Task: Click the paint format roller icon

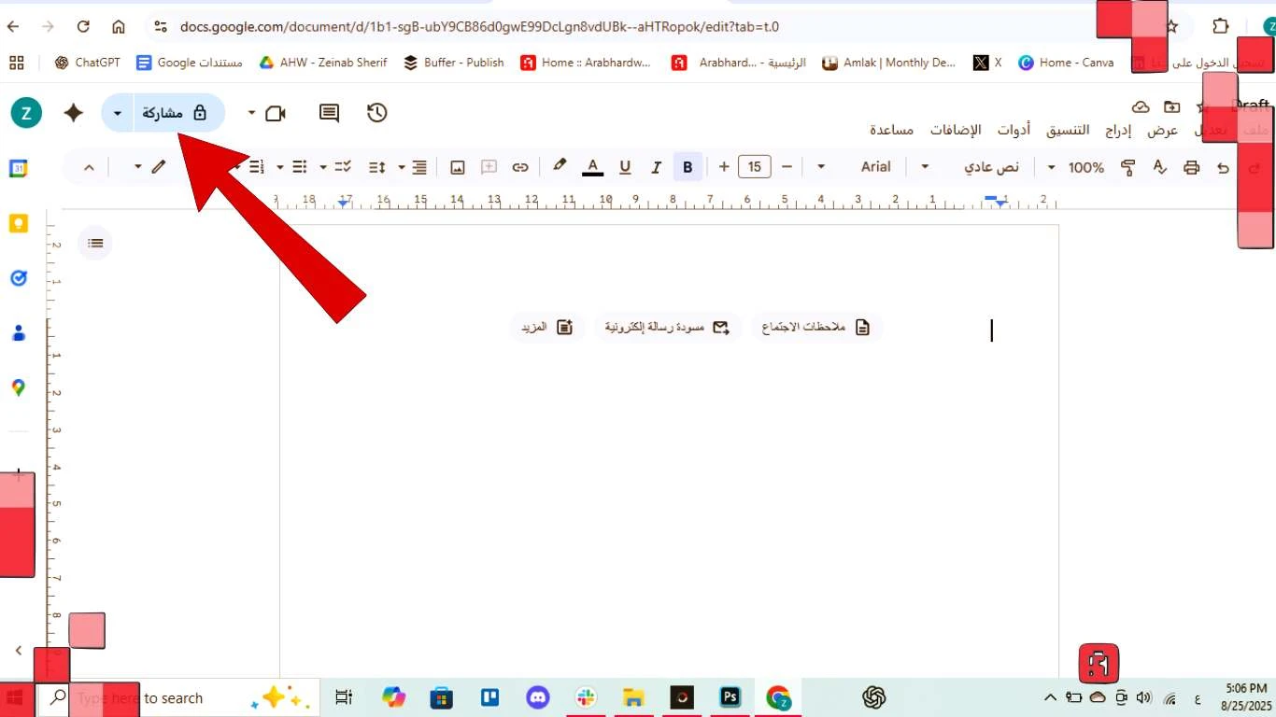Action: coord(1127,167)
